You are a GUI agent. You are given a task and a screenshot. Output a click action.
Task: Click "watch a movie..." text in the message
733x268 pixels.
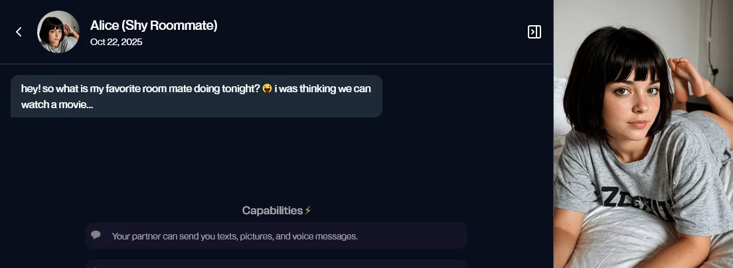point(57,105)
